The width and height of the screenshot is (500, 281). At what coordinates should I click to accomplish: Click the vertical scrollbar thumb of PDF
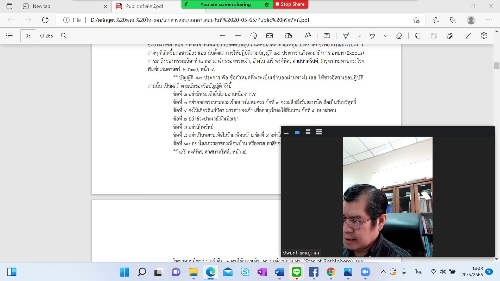pyautogui.click(x=497, y=66)
